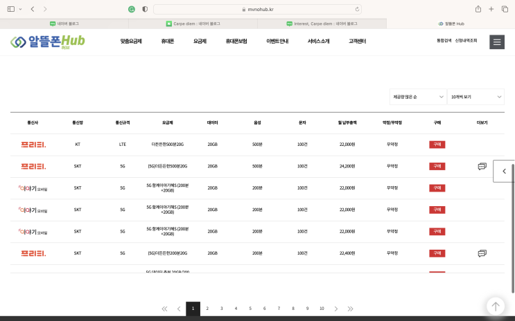Go to page 2
Screen dimensions: 515x321
pyautogui.click(x=207, y=309)
